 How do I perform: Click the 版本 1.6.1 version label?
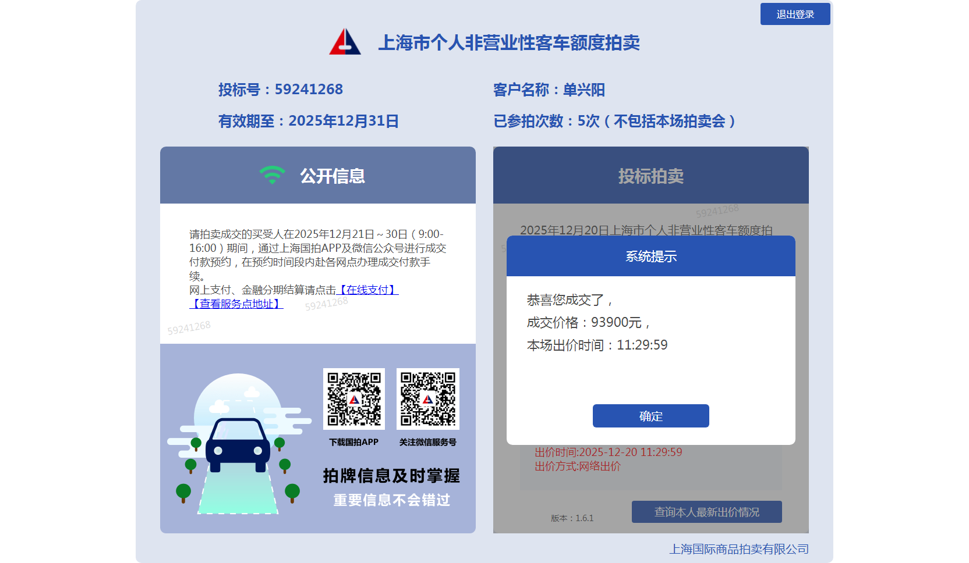point(572,518)
